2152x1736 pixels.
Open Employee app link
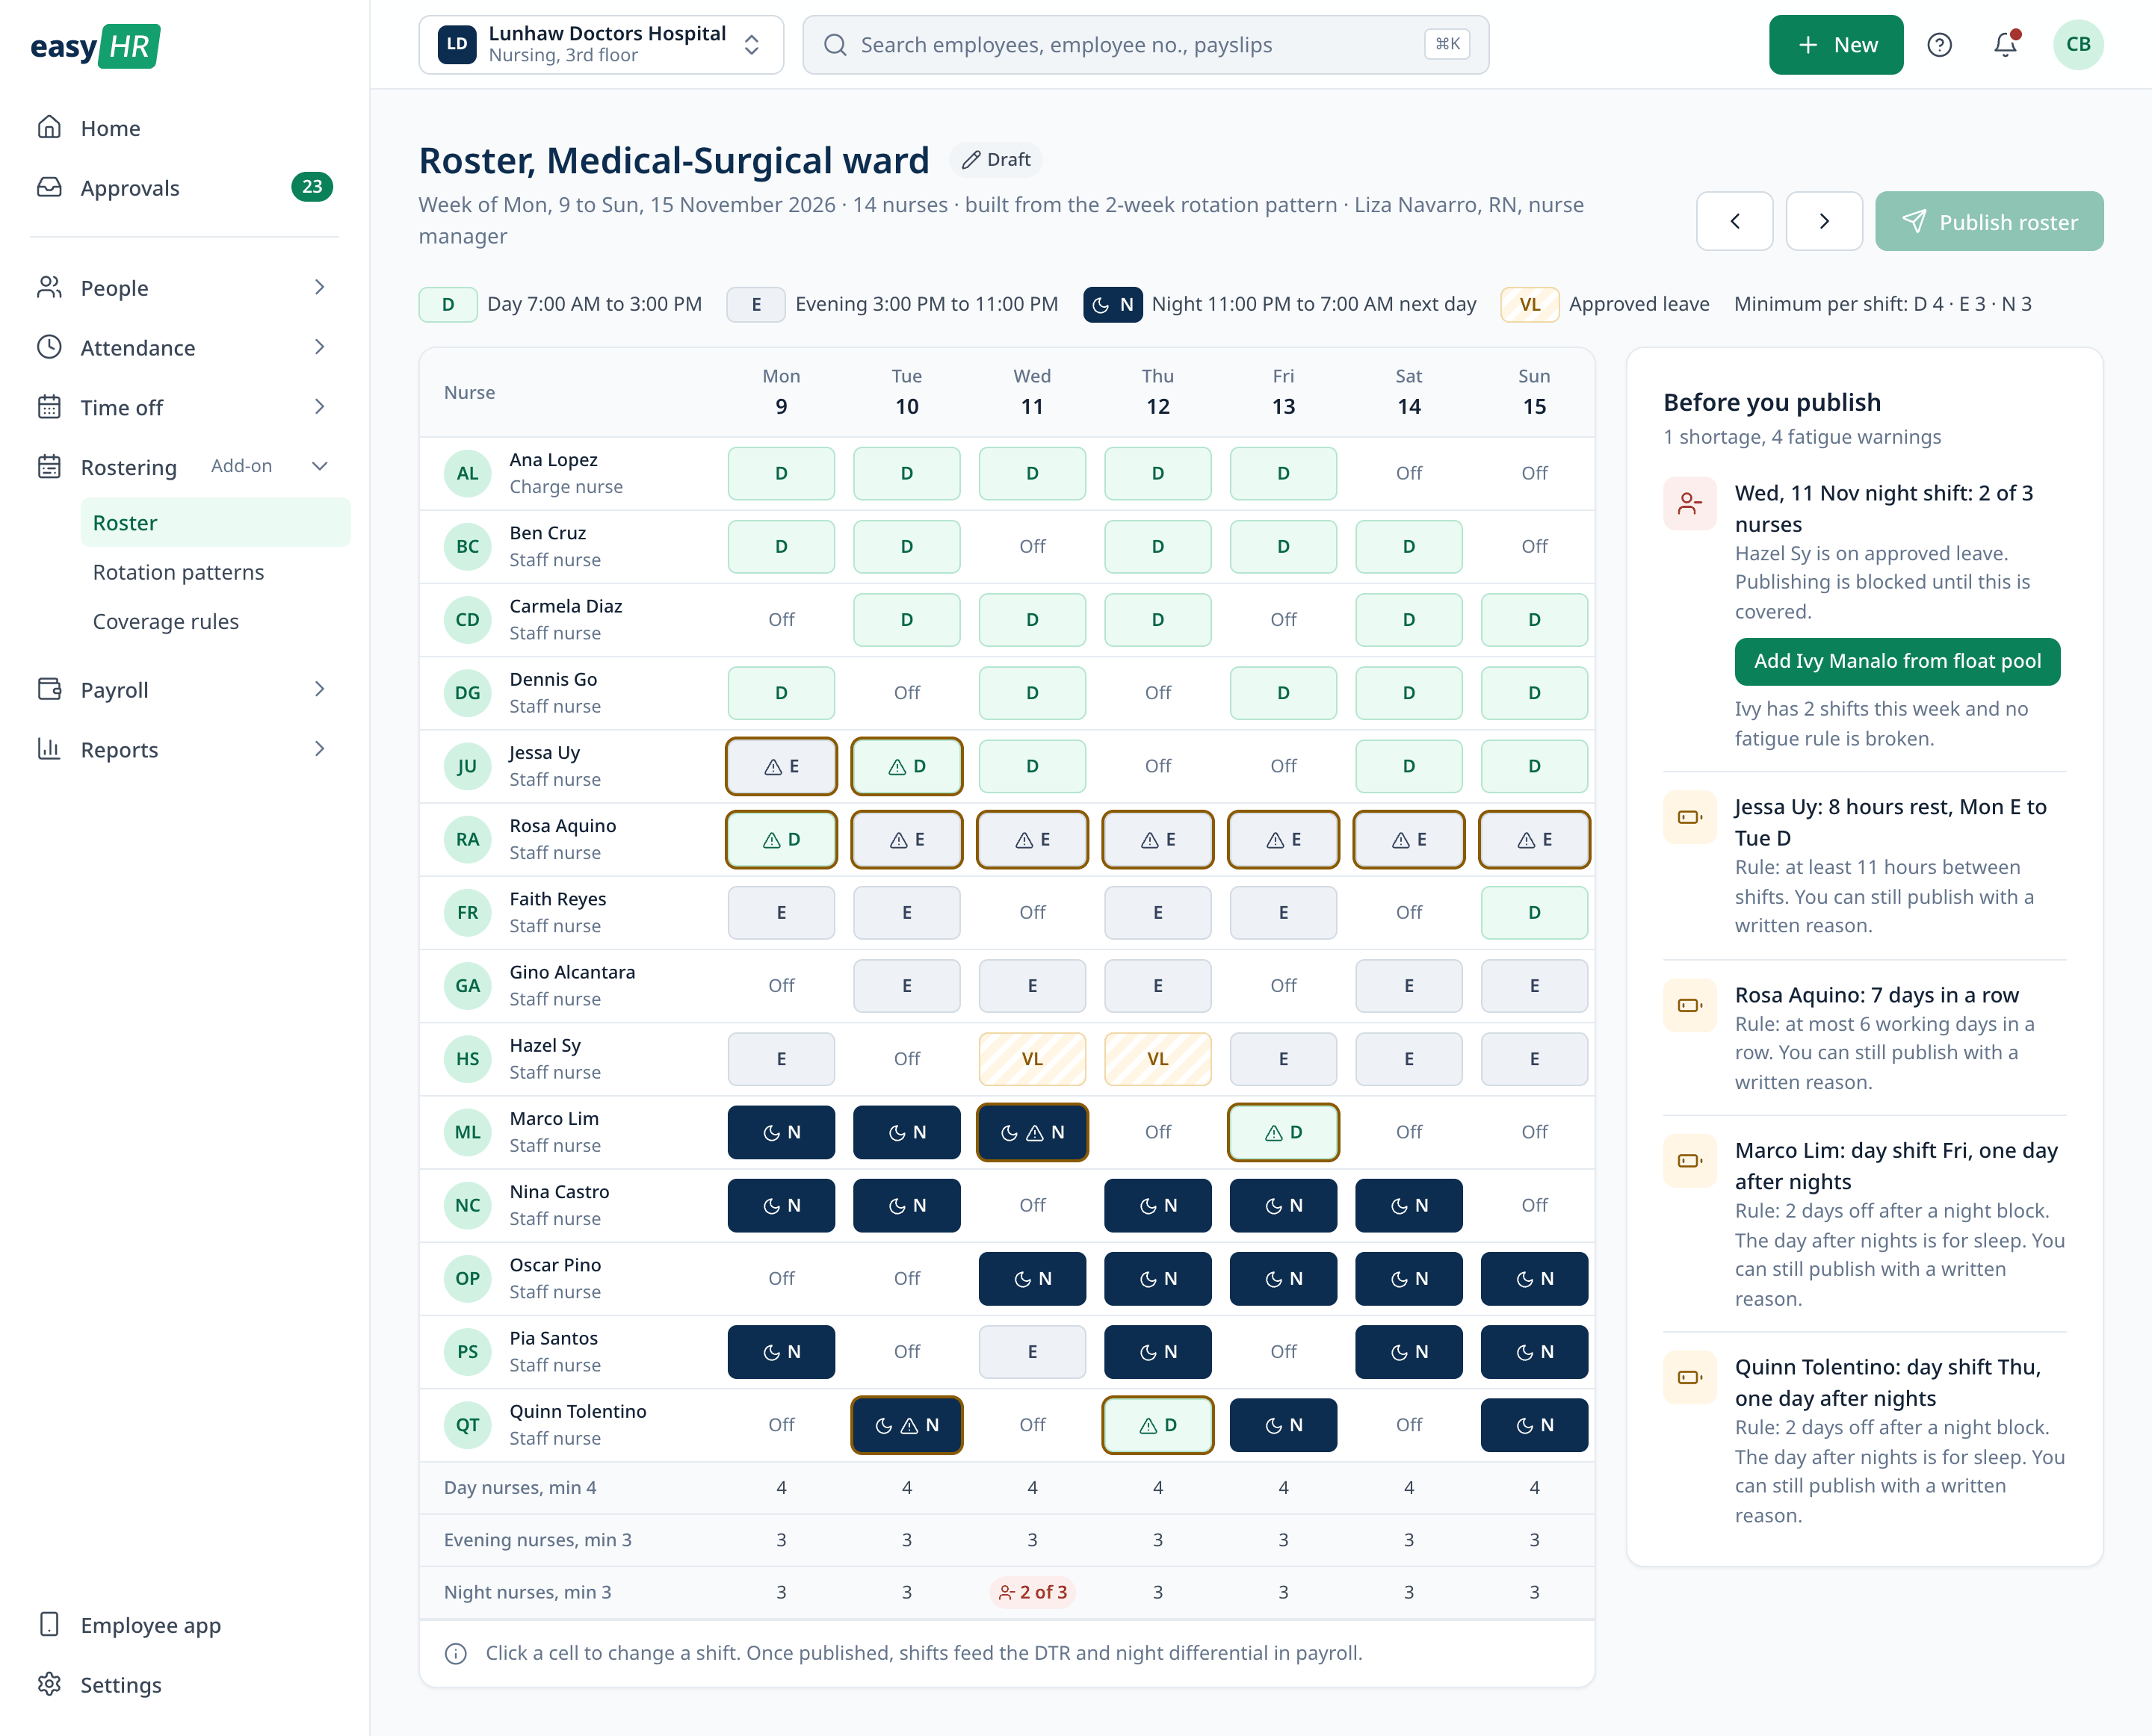click(185, 1625)
